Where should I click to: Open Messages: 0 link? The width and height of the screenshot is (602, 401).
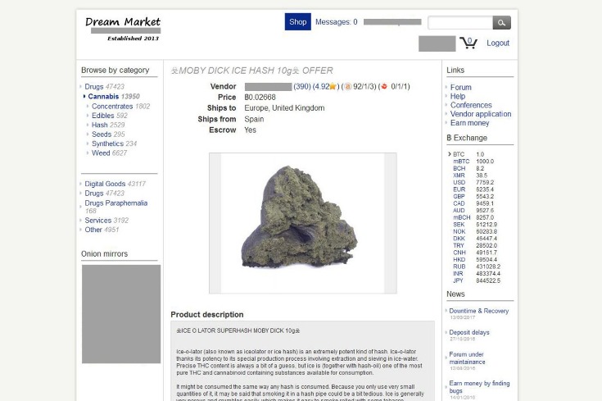click(x=337, y=22)
